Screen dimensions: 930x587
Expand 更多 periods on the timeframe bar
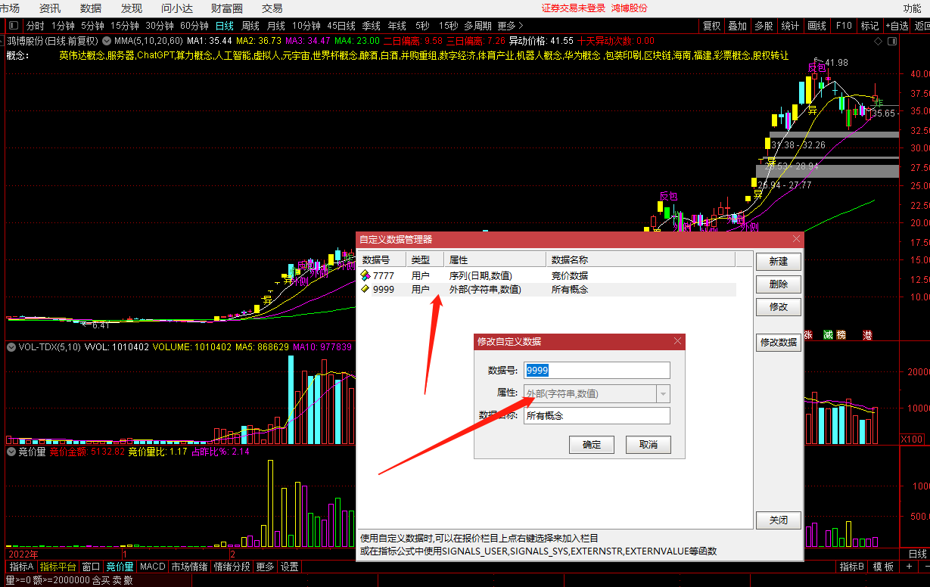pyautogui.click(x=511, y=26)
